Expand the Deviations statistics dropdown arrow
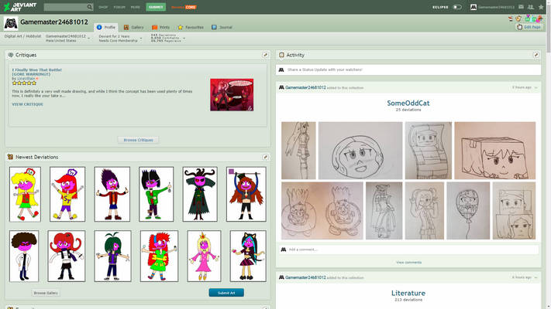551x309 pixels. click(x=184, y=38)
